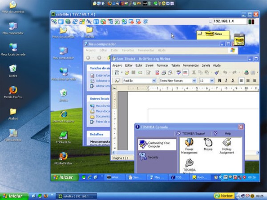
Task: Click the Bold formatting icon in Writer
Action: tap(219, 80)
